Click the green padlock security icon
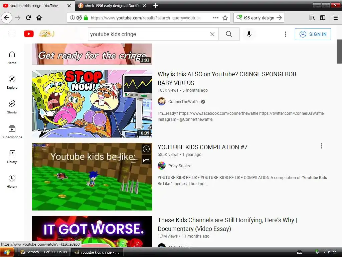Viewport: 342px width, 257px height. click(x=86, y=18)
